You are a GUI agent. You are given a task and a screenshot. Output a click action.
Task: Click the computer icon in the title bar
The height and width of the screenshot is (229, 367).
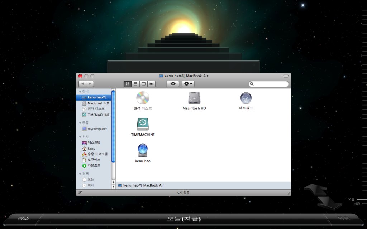(161, 76)
